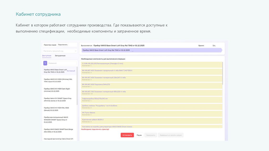Select Прибор VAKIO BASE SMARTSand Beige item

[x=59, y=130]
